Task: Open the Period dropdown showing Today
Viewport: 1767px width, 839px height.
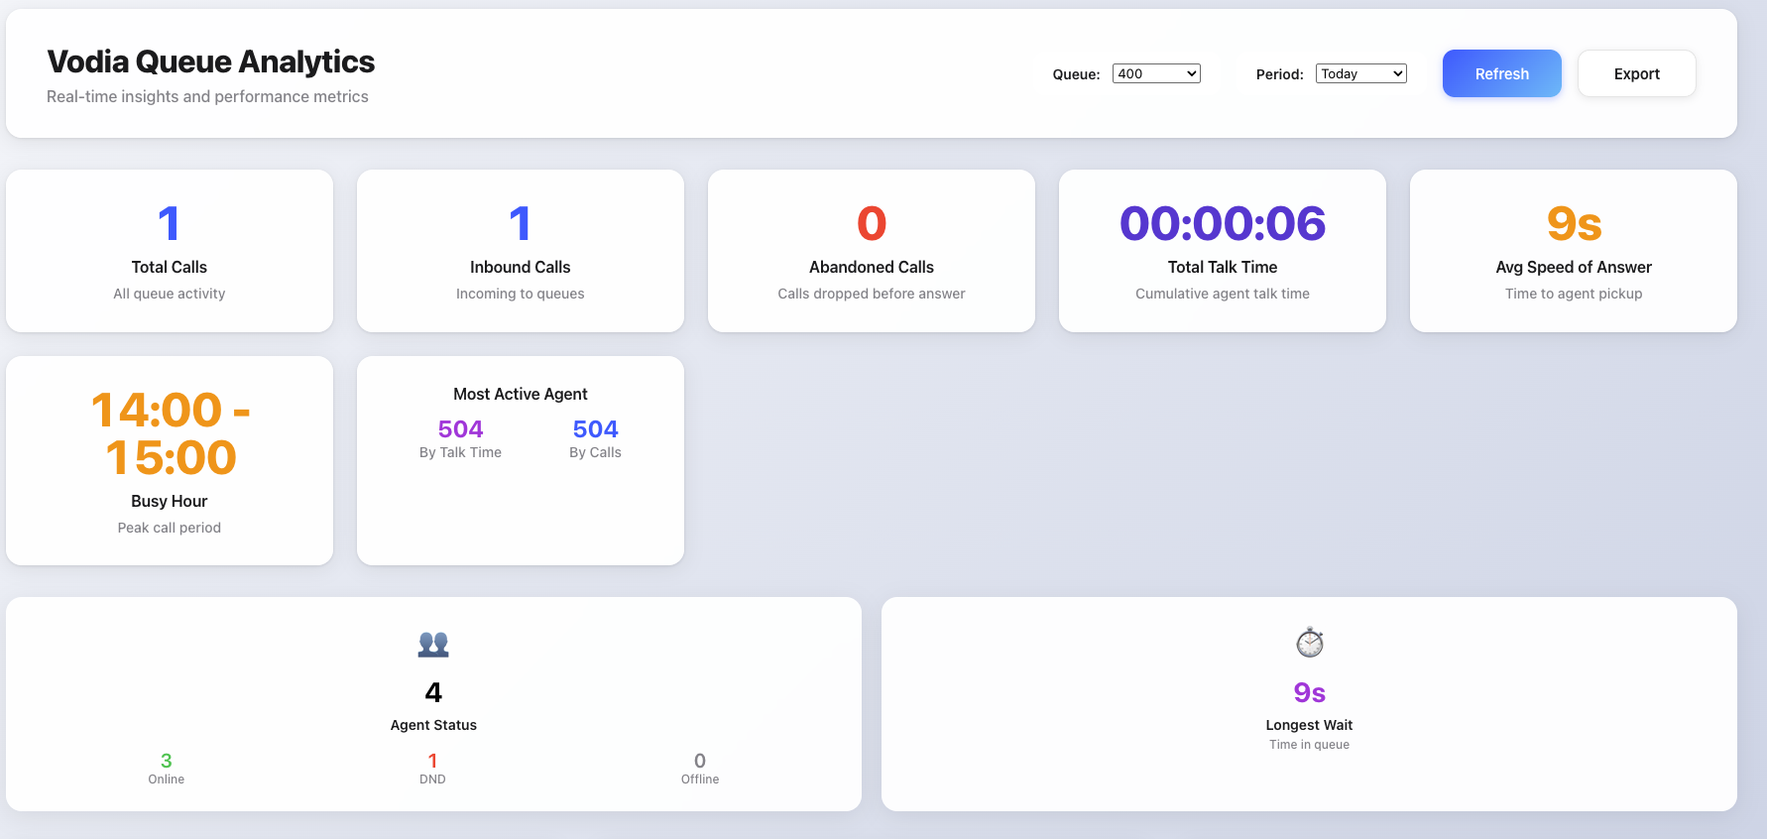Action: tap(1360, 73)
